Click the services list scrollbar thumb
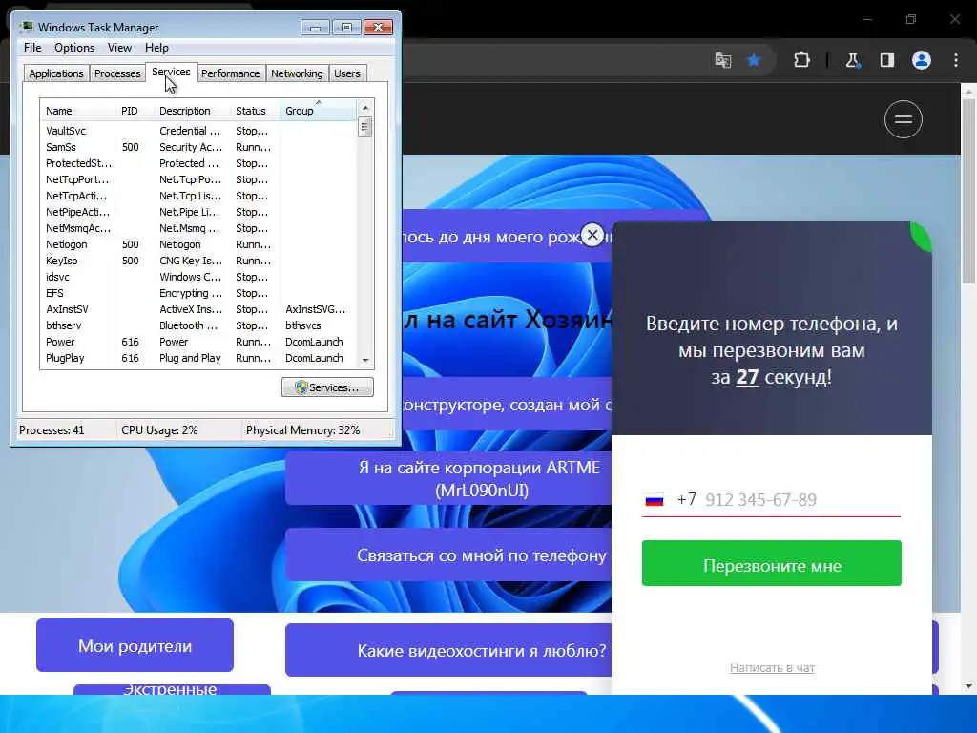 (x=365, y=128)
